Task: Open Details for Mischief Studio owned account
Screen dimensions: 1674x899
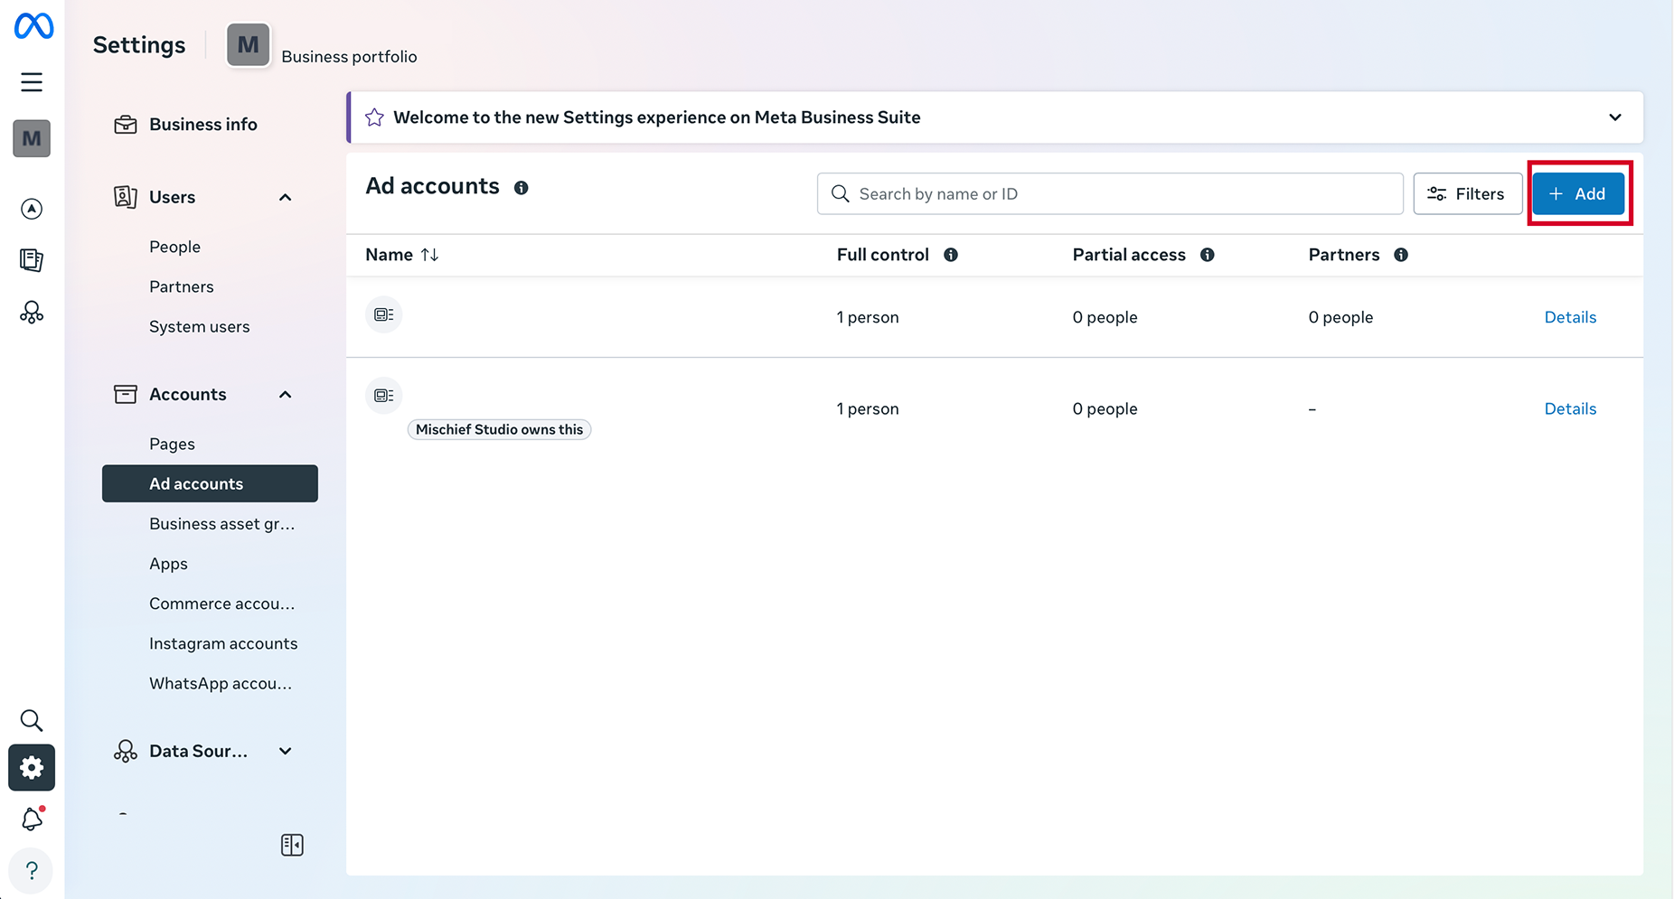Action: click(x=1570, y=408)
